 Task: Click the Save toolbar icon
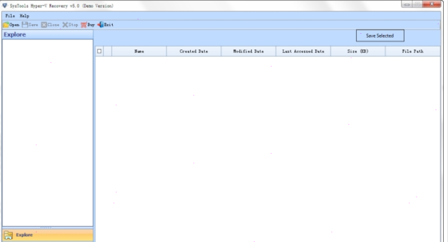point(25,25)
